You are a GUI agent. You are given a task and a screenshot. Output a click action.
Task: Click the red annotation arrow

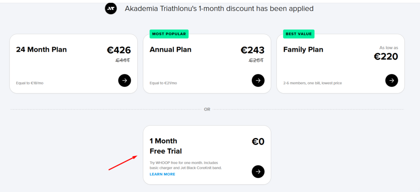coord(122,163)
